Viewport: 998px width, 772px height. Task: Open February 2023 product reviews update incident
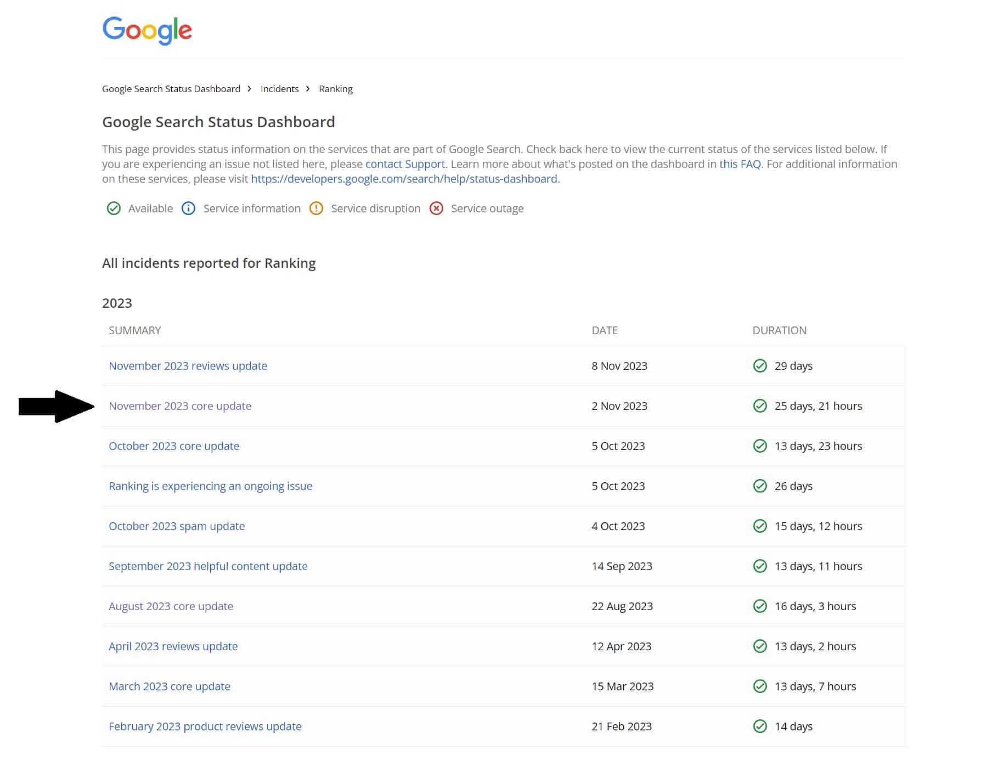(205, 726)
